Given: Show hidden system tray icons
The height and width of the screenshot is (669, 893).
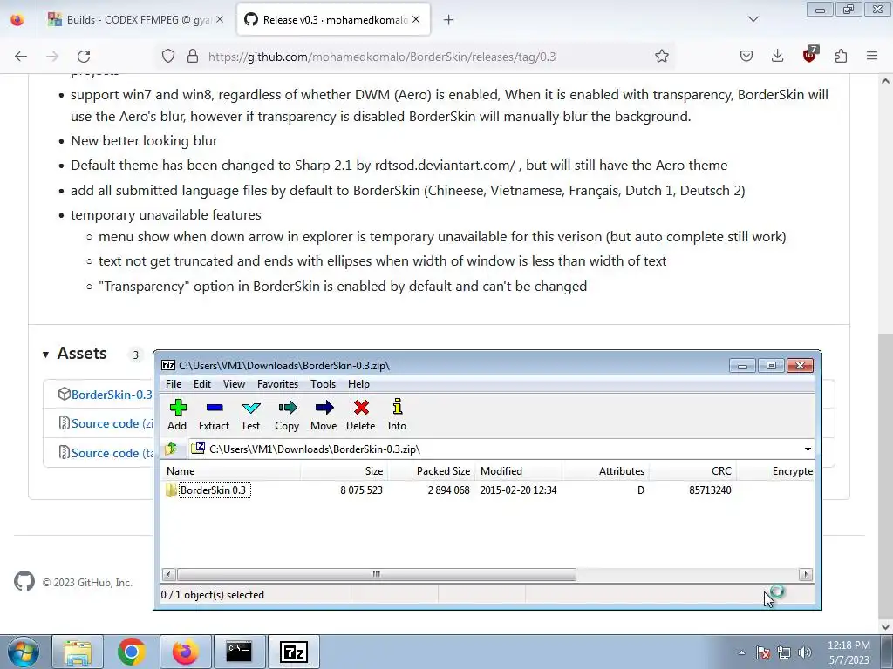Looking at the screenshot, I should click(741, 652).
